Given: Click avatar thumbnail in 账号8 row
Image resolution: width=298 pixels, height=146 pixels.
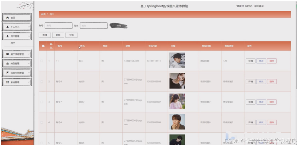Looking at the screenshot, I should (177, 81).
